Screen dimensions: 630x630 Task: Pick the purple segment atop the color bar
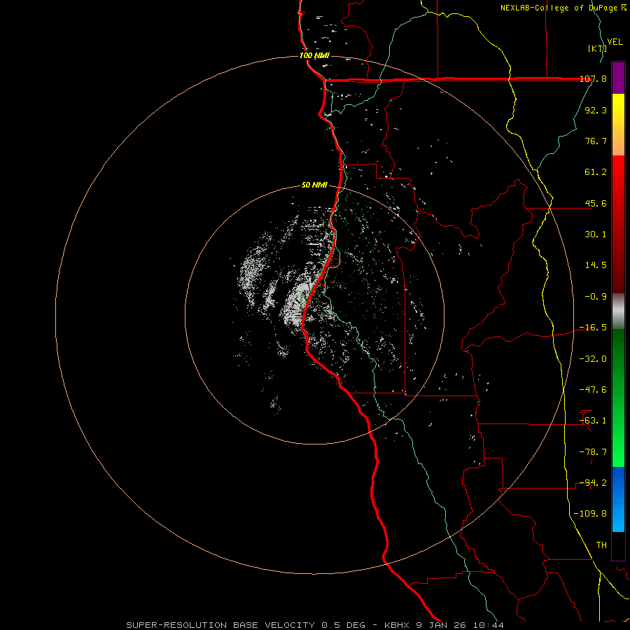point(618,78)
